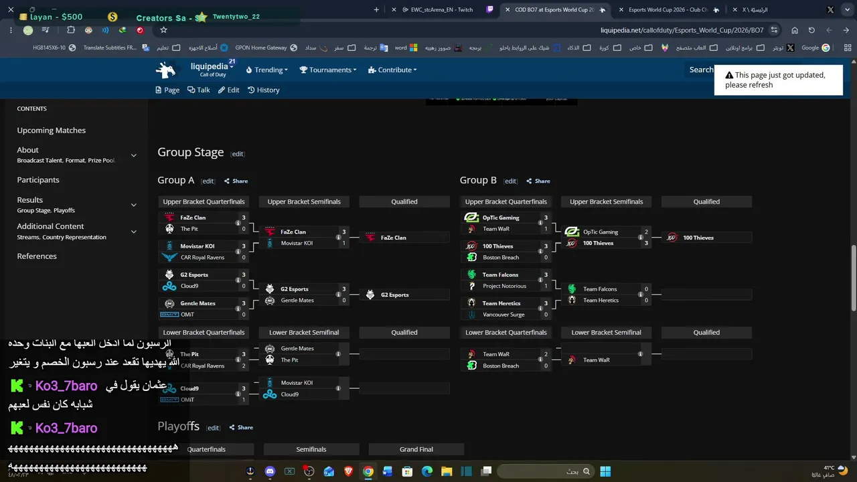Image resolution: width=857 pixels, height=482 pixels.
Task: Open the Tournaments dropdown menu
Action: [x=327, y=70]
